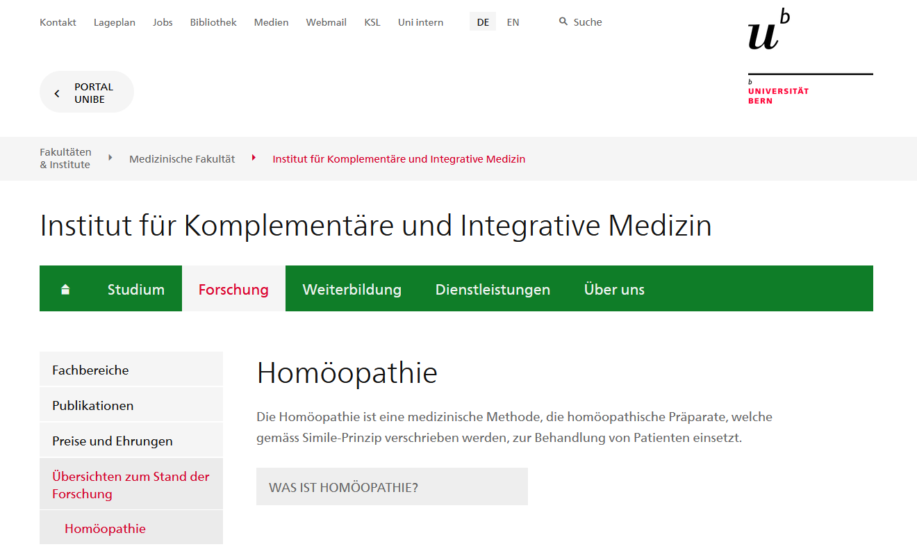Select the DE language option

click(x=483, y=22)
